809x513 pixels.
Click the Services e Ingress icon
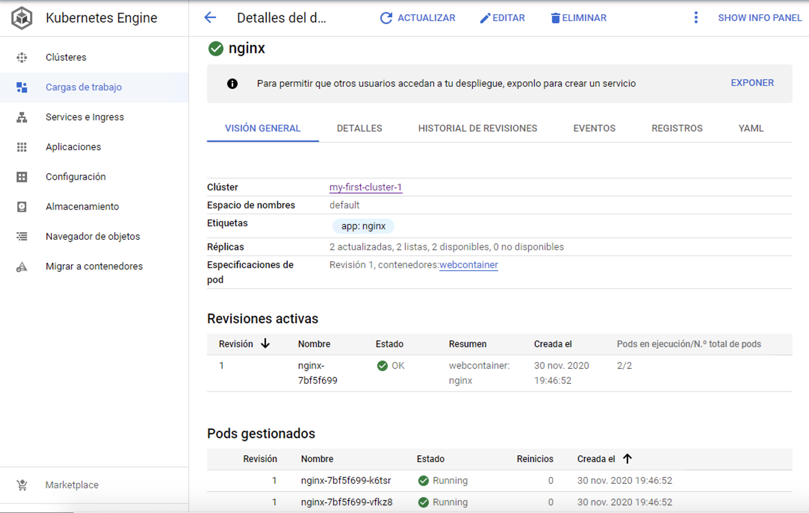coord(22,117)
